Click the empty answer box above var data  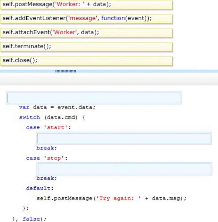pyautogui.click(x=94, y=98)
